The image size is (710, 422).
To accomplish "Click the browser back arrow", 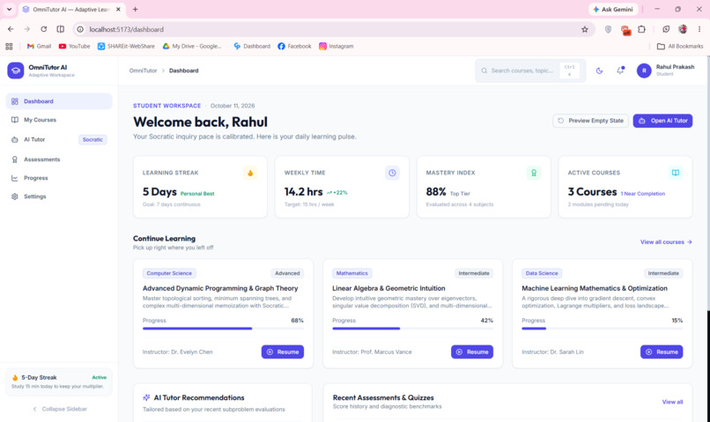I will point(11,29).
